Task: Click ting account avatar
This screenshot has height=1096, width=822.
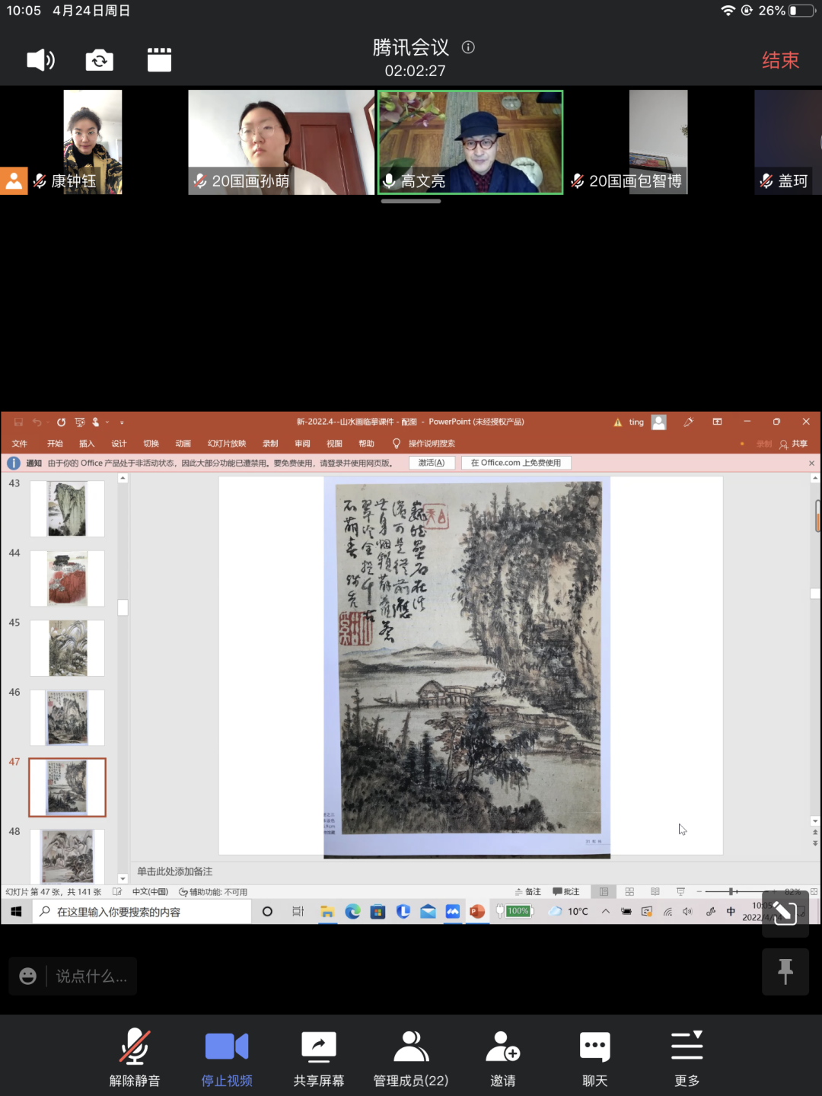Action: (659, 422)
